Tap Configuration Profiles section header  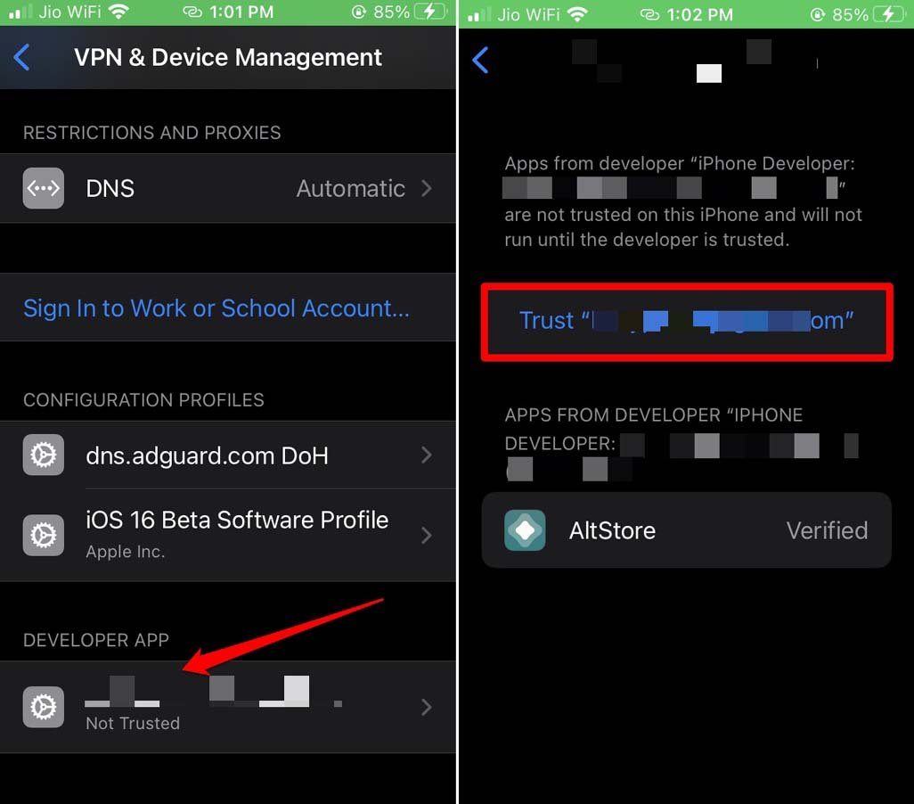click(x=143, y=399)
